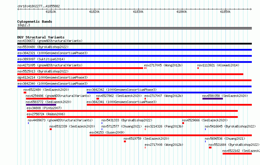Select the red bar under nsv4271095
The height and width of the screenshot is (165, 260).
coord(80,68)
